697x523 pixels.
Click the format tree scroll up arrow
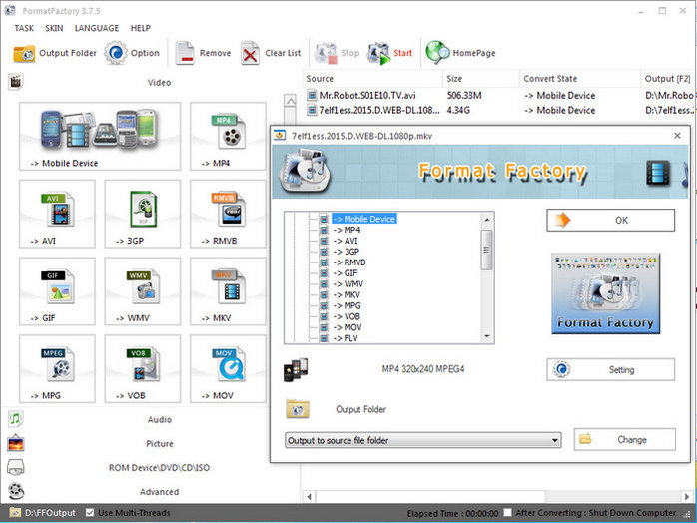487,219
